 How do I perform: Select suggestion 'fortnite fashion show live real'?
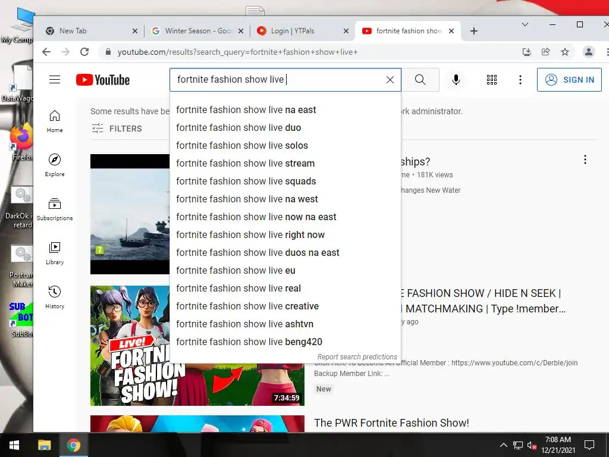285,289
